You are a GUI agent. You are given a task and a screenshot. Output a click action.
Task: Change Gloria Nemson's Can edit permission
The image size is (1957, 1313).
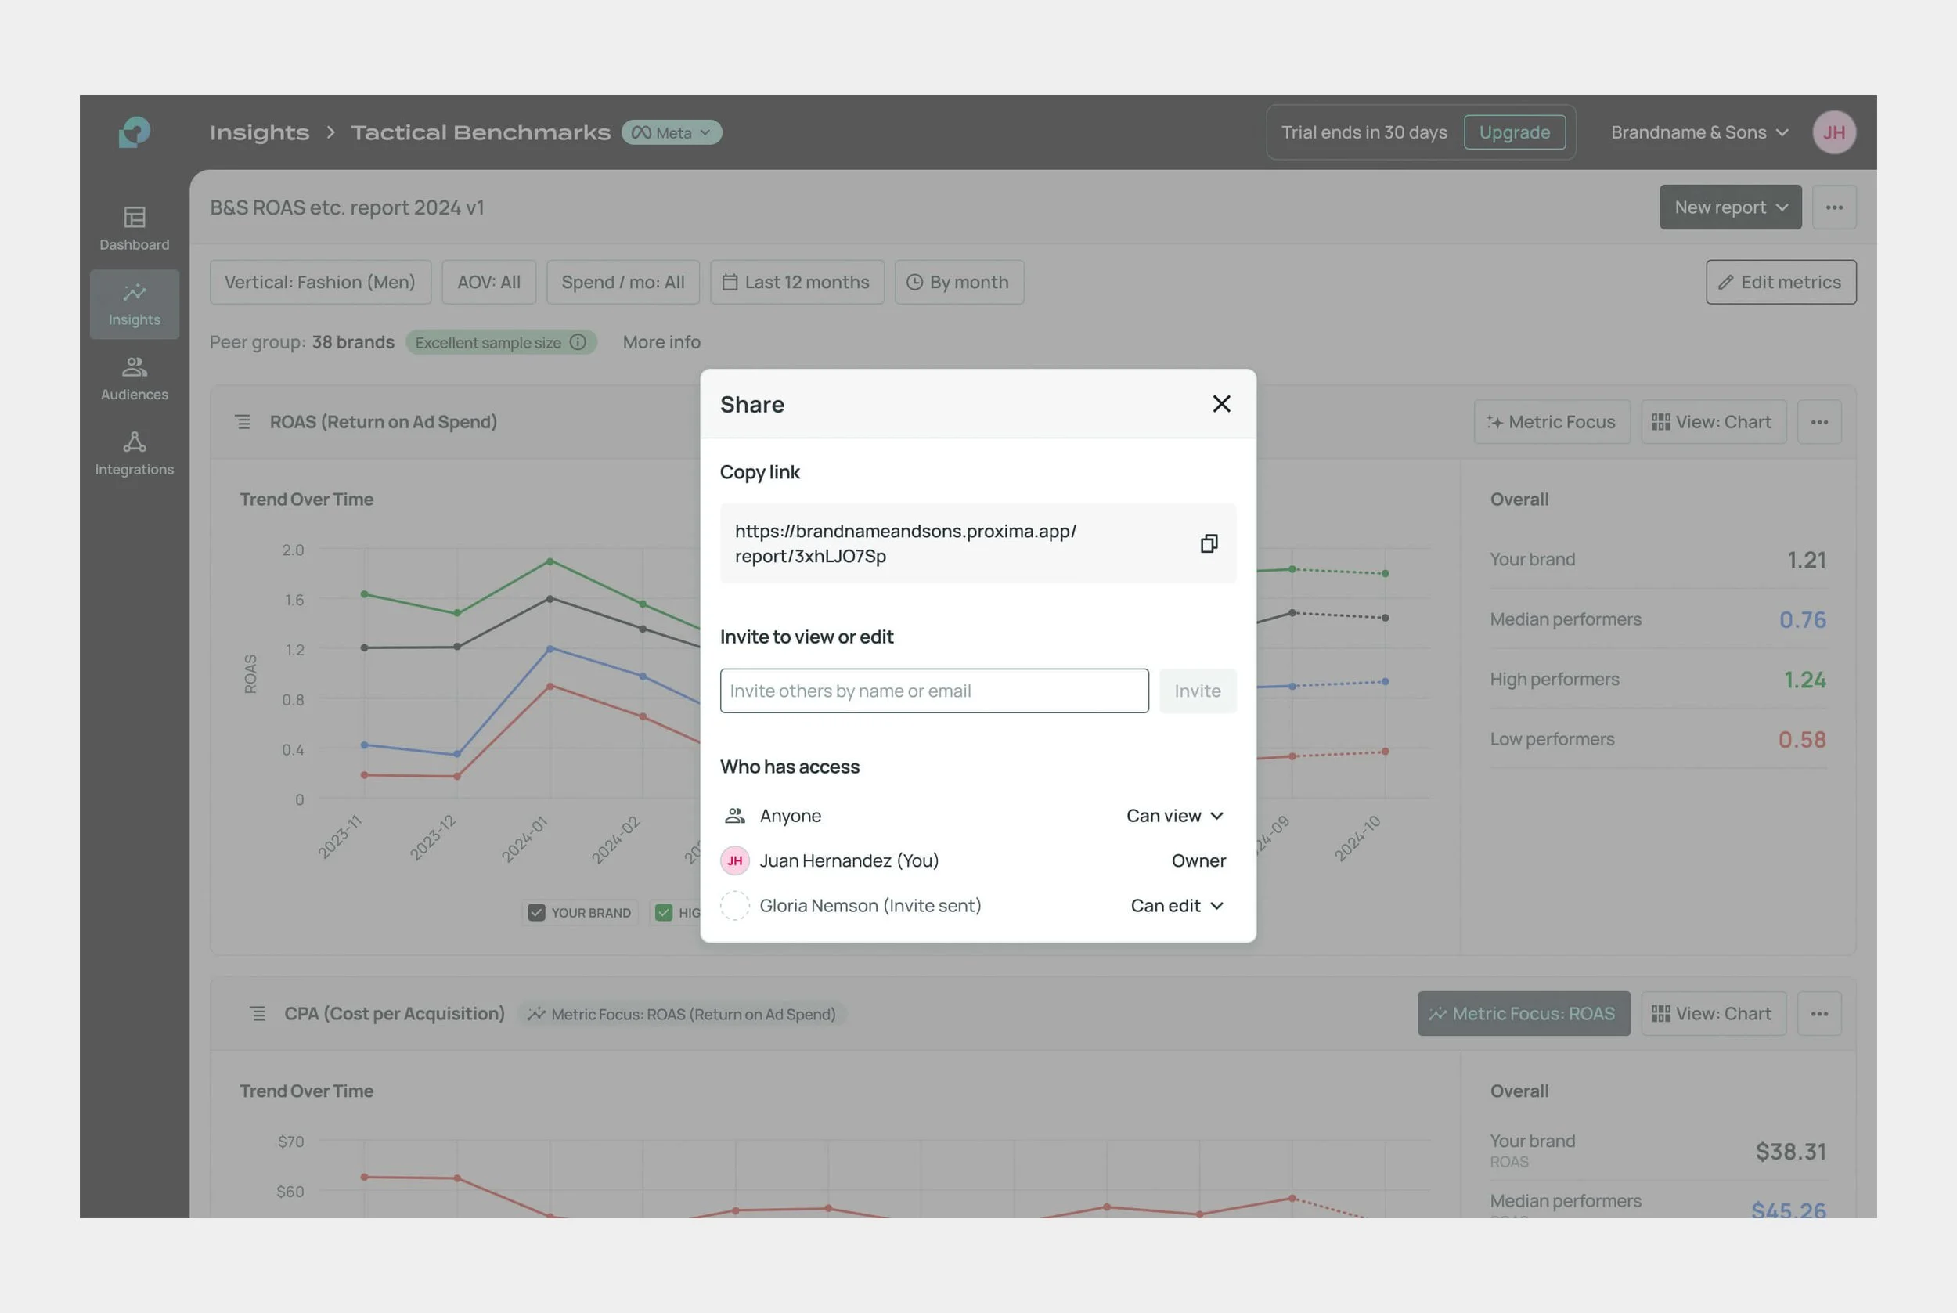pyautogui.click(x=1176, y=905)
